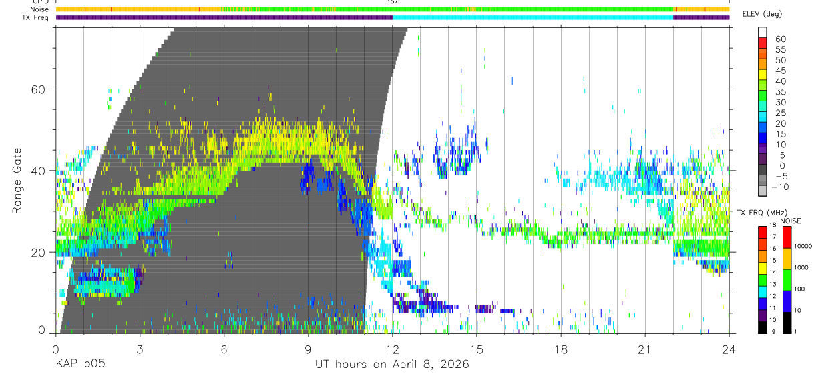Image resolution: width=820 pixels, height=378 pixels.
Task: Click the red 55 segment of elevation colorbar
Action: pyautogui.click(x=763, y=43)
